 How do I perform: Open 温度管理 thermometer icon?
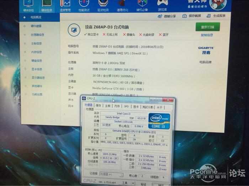click(65, 6)
